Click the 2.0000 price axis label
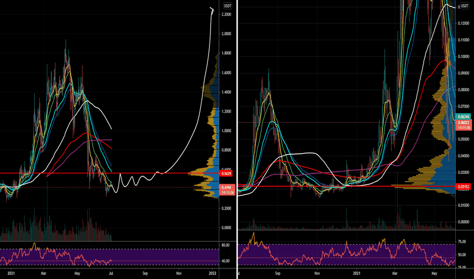This screenshot has height=279, width=474. [226, 34]
